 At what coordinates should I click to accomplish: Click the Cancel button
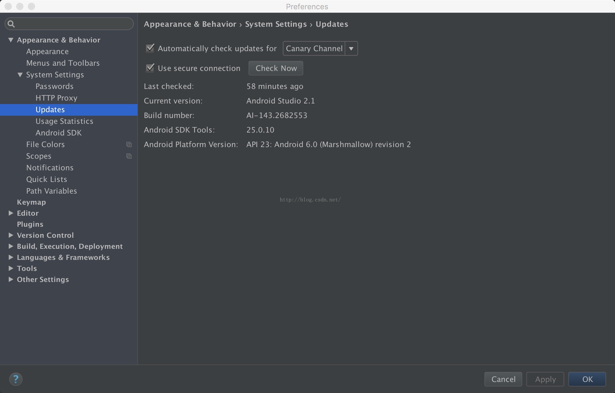point(503,379)
